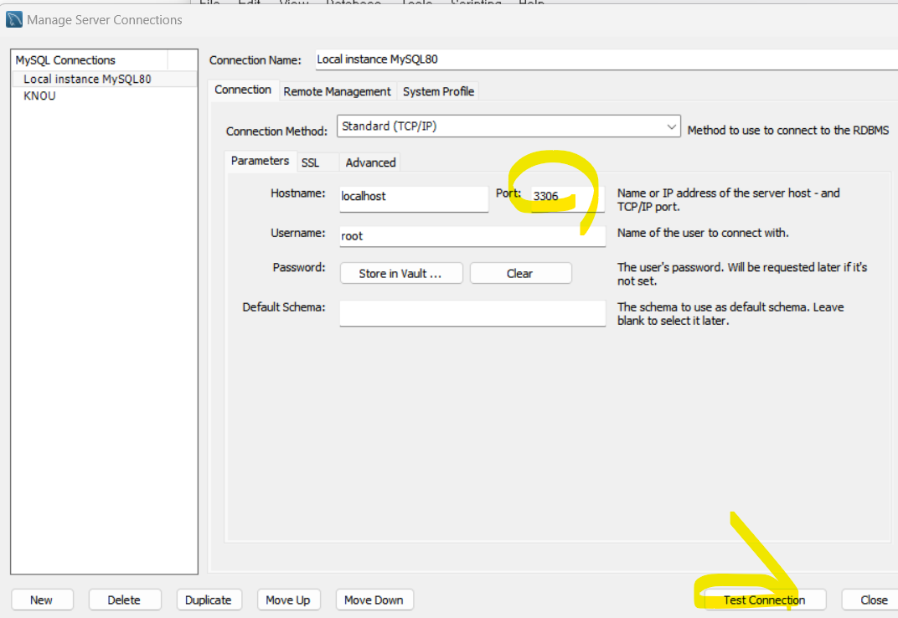Open the Connection Method dropdown

pos(508,126)
